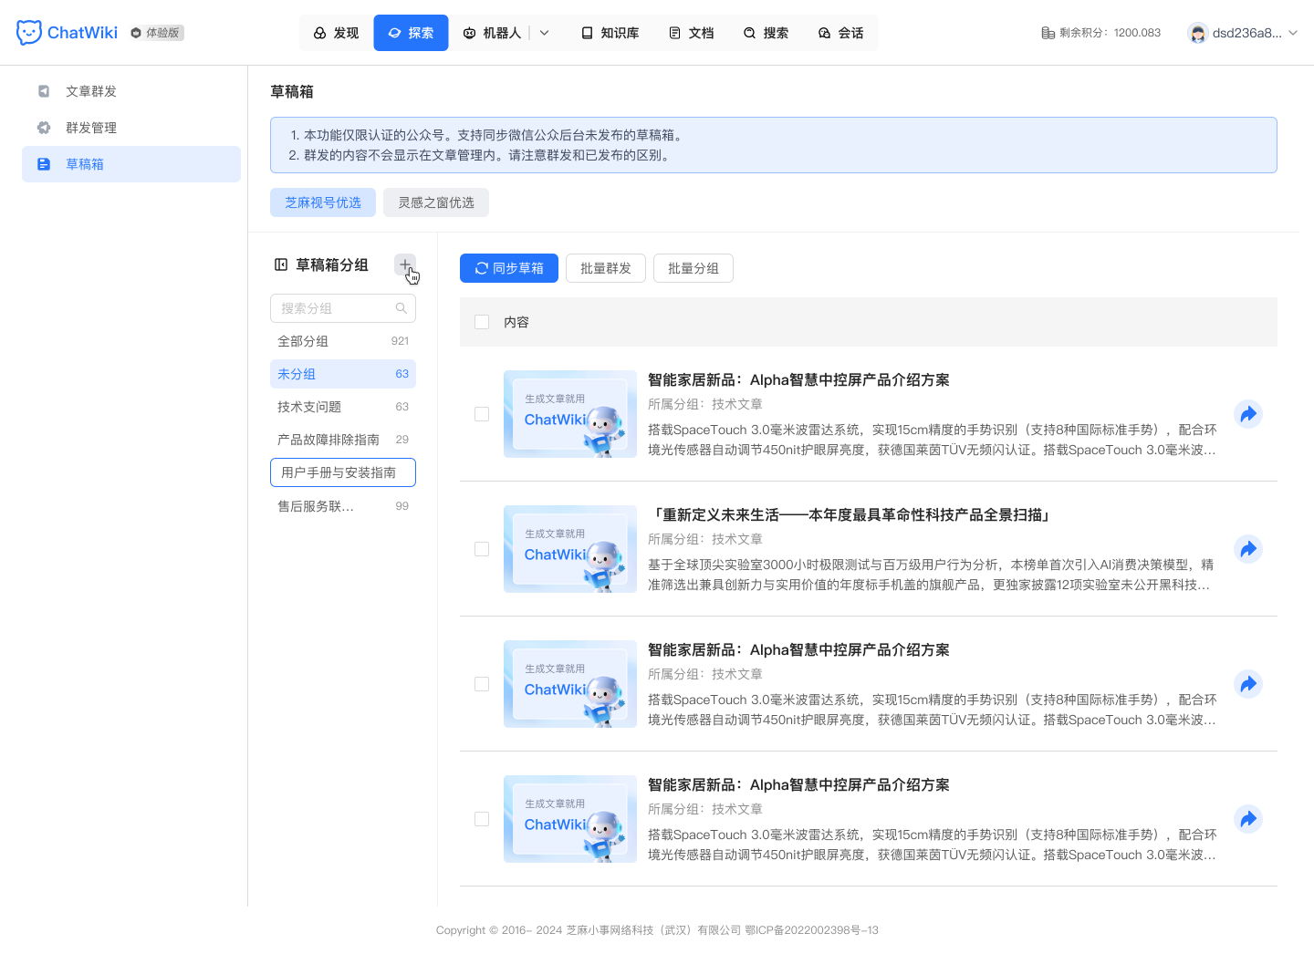
Task: Click the share arrow on the first article
Action: click(1248, 413)
